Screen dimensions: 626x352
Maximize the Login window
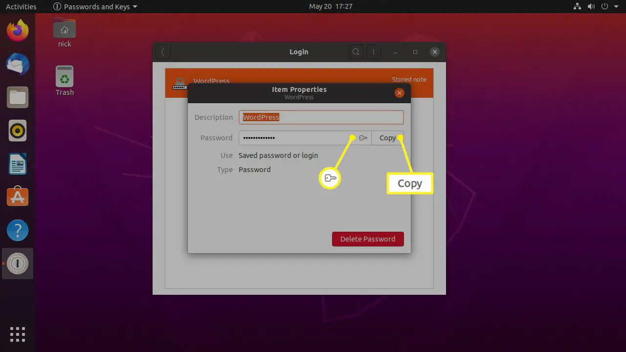click(415, 52)
